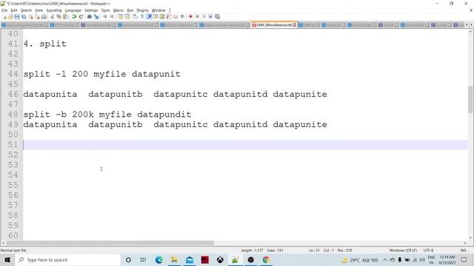Open Task View on the taskbar
The image size is (474, 266).
143,259
